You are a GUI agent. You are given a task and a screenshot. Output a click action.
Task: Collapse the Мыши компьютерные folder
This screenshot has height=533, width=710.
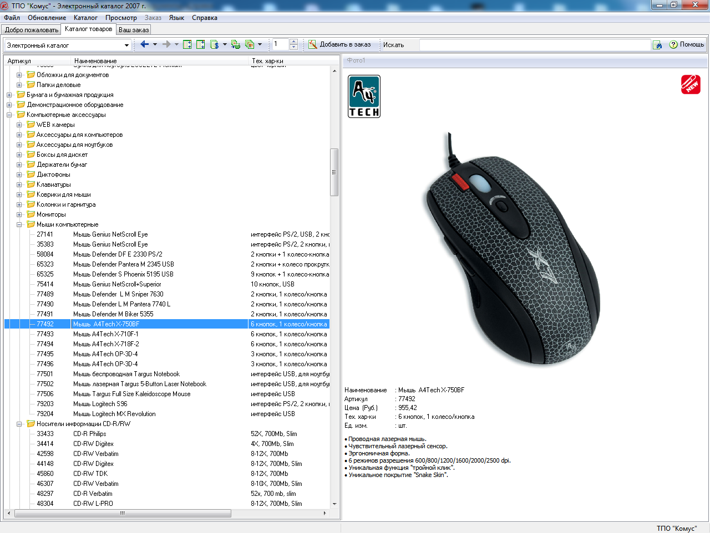coord(19,224)
